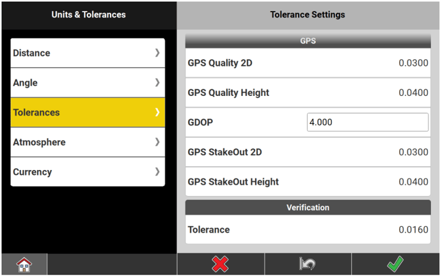Change the GPS StakeOut Height value
The width and height of the screenshot is (440, 276).
point(413,181)
